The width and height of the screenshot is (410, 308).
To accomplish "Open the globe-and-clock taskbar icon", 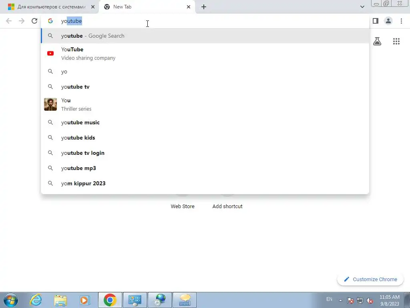I will point(160,300).
